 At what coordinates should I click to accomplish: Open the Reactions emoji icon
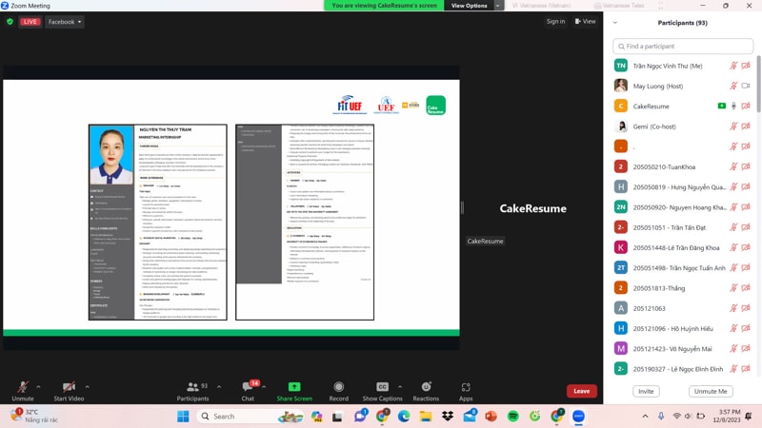[x=426, y=388]
